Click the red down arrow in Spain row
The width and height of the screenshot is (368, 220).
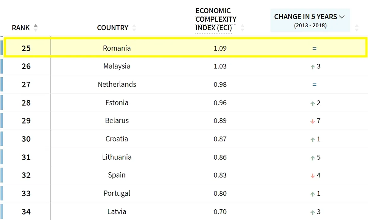(x=313, y=176)
